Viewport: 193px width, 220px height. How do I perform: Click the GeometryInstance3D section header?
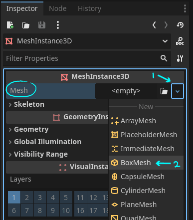pyautogui.click(x=57, y=117)
